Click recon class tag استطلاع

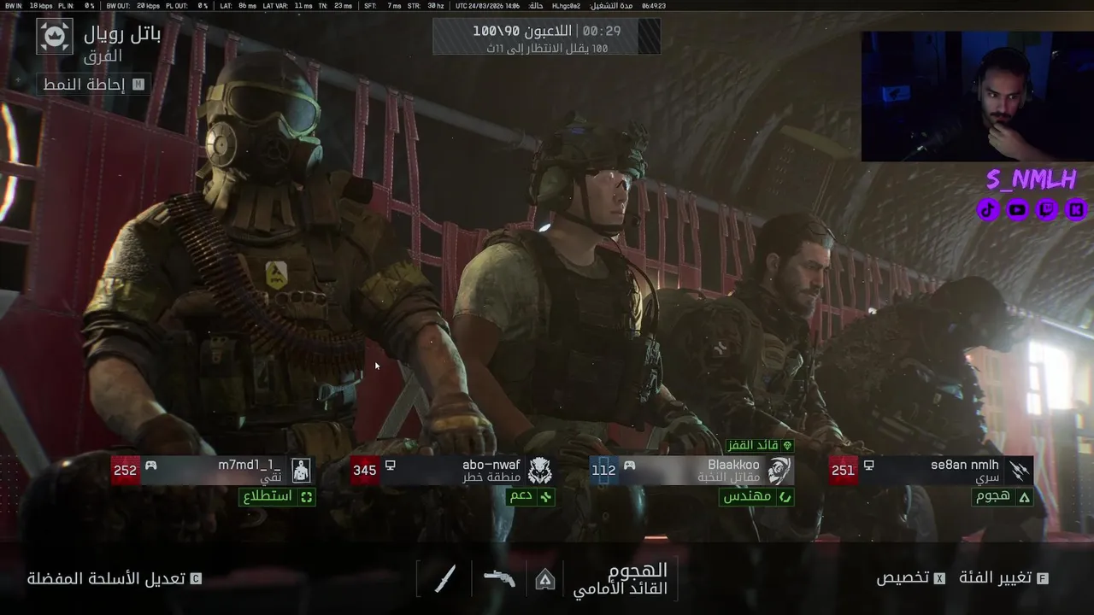click(277, 496)
